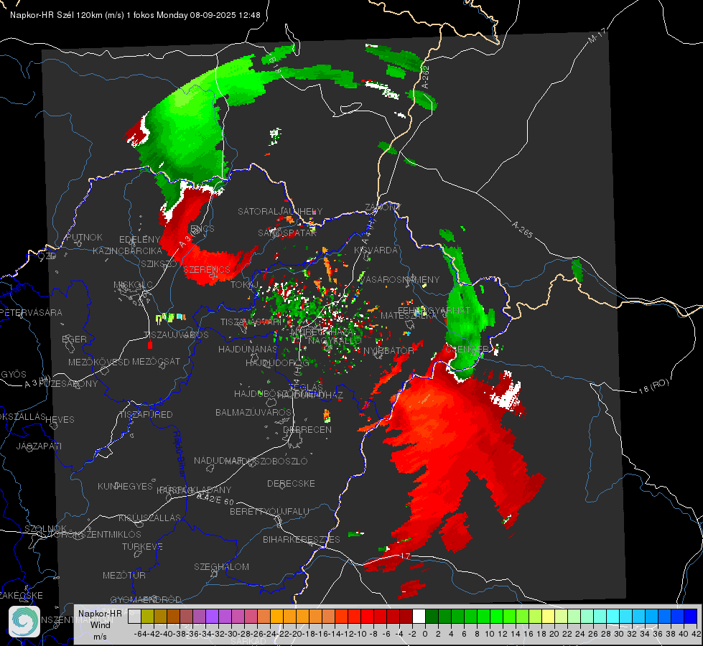This screenshot has width=703, height=646.
Task: Click the TISZAFÜRED label
Action: pyautogui.click(x=146, y=415)
